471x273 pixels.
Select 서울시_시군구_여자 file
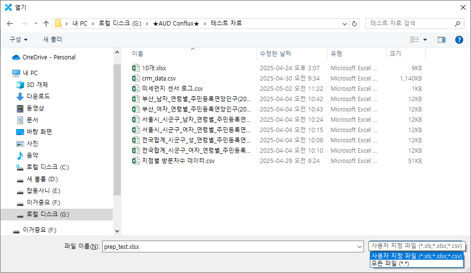tap(196, 130)
